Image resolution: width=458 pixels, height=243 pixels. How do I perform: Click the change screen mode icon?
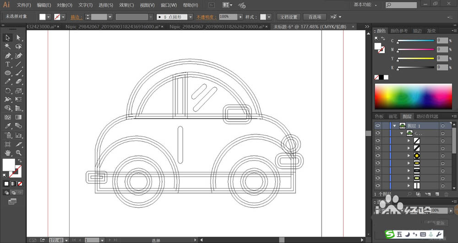[12, 201]
